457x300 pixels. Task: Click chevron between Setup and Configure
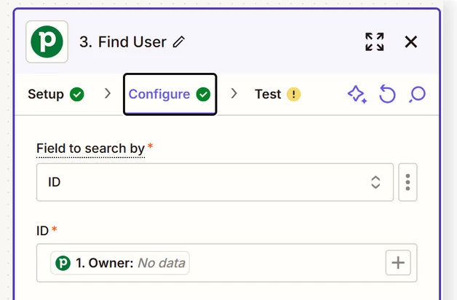pos(108,94)
